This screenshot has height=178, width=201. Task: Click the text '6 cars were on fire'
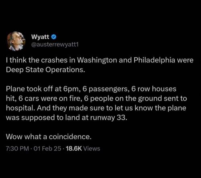point(50,98)
